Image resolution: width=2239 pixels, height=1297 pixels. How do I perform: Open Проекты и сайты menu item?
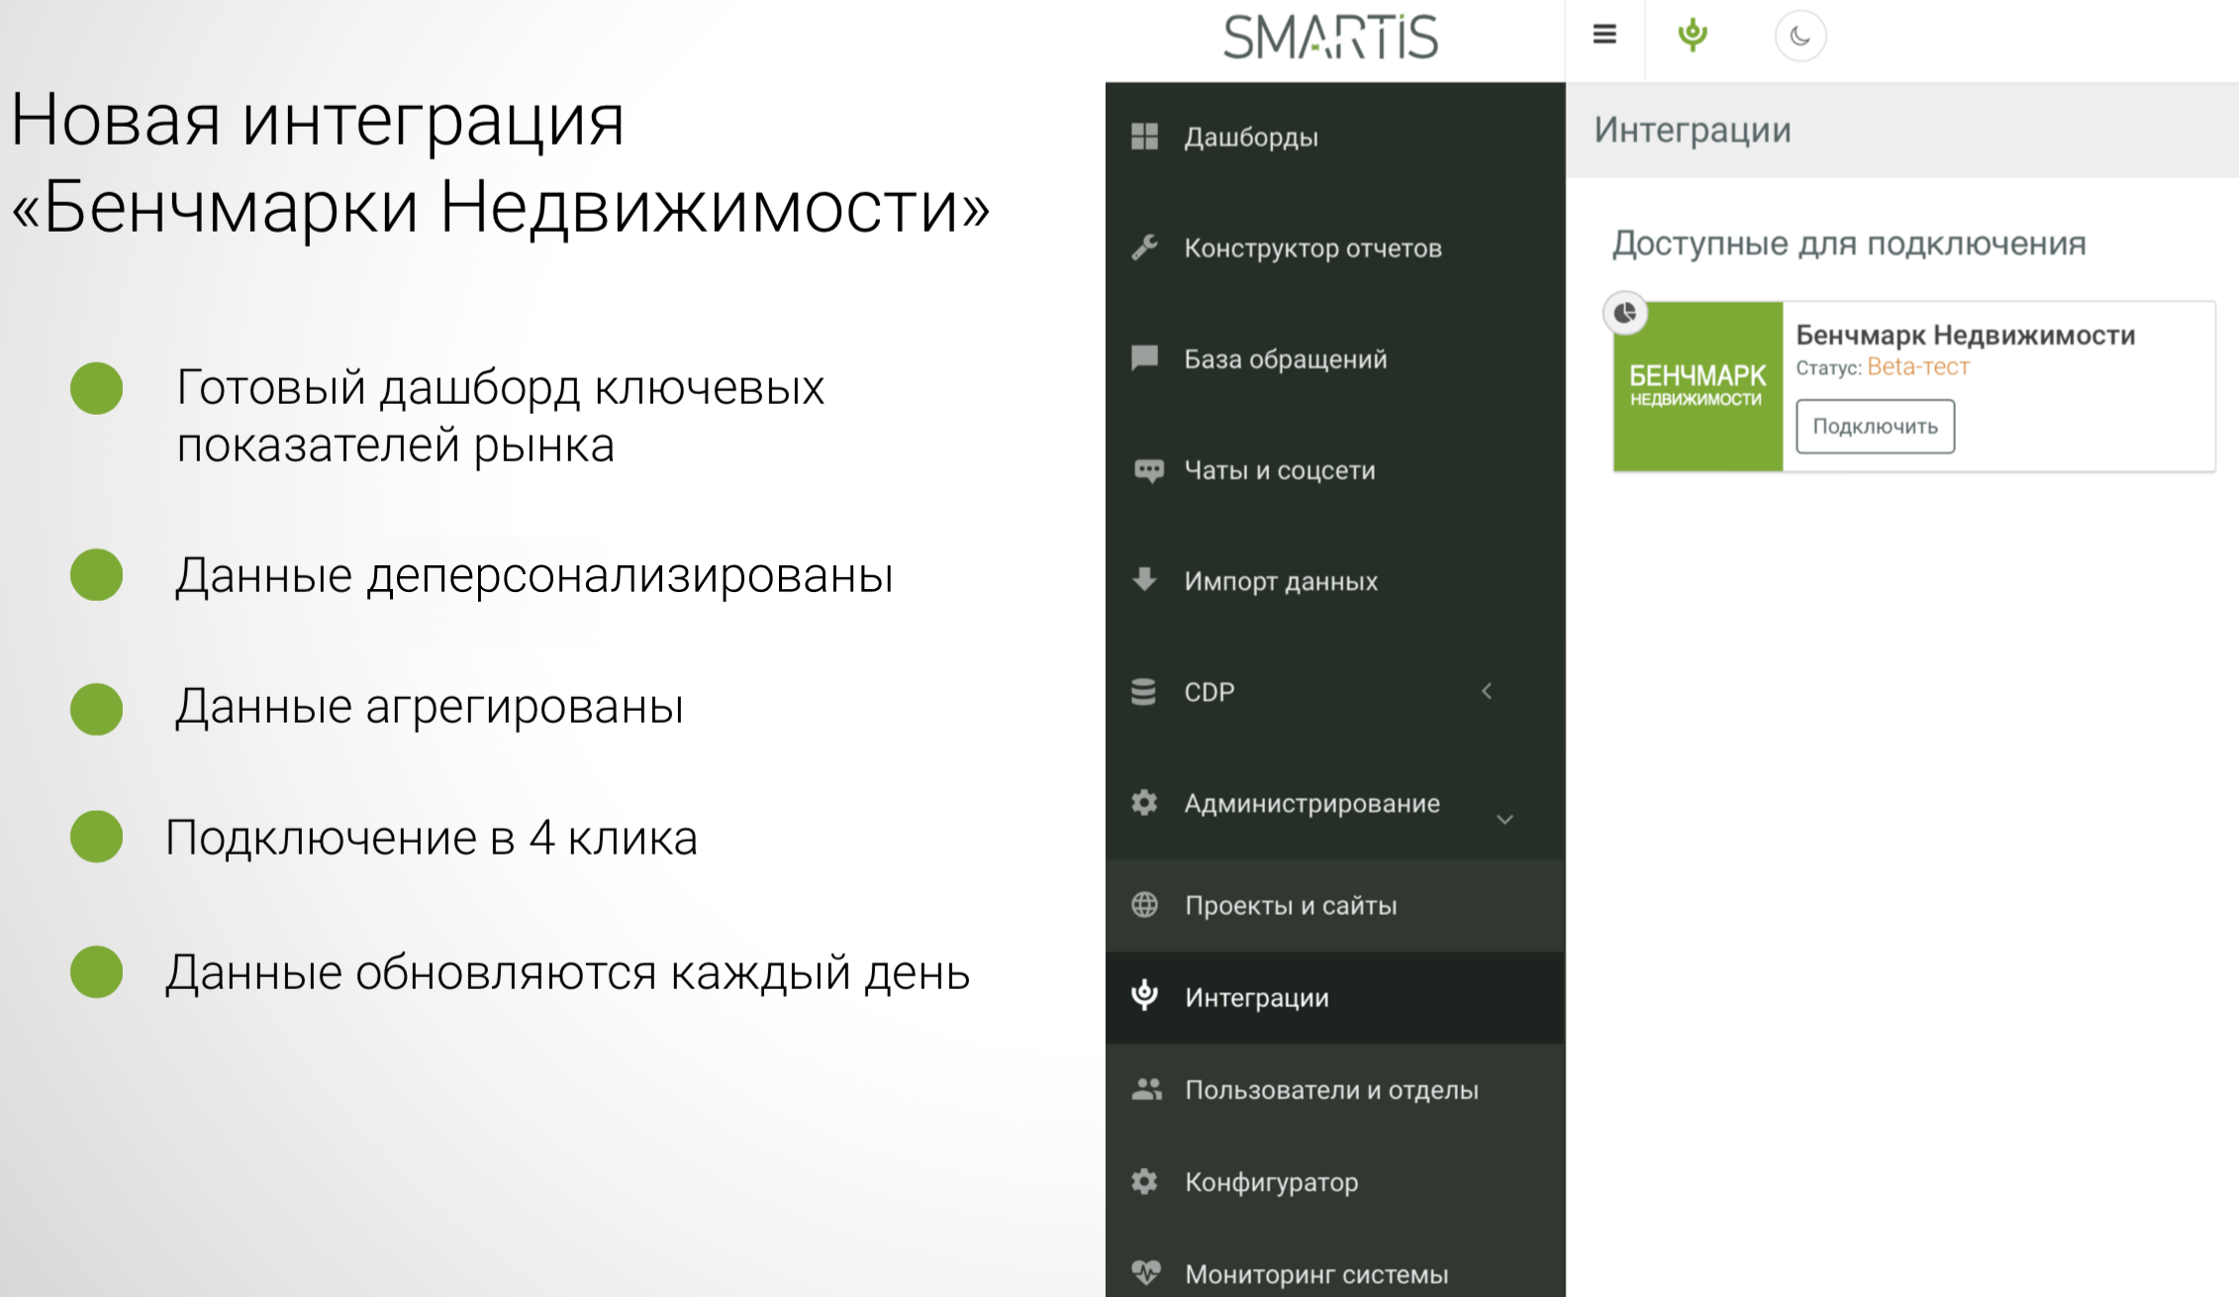tap(1290, 905)
